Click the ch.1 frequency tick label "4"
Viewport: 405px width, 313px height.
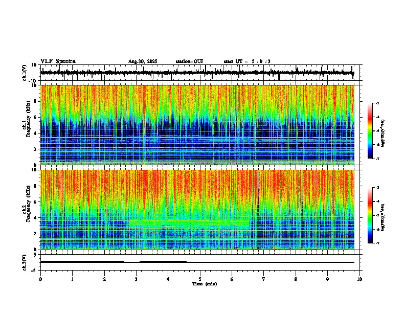click(x=36, y=133)
